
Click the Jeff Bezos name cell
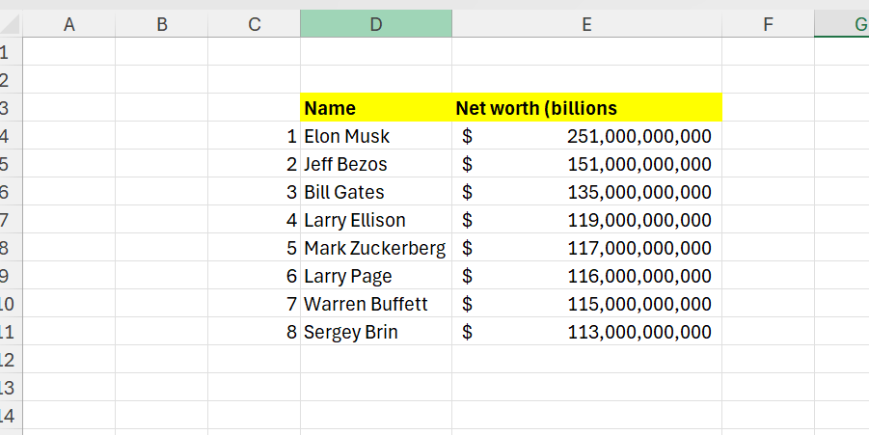pos(375,164)
